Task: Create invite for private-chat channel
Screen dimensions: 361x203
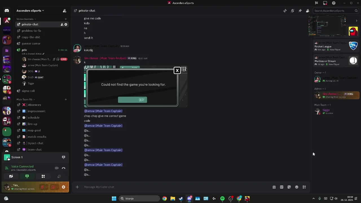Action: point(62,25)
